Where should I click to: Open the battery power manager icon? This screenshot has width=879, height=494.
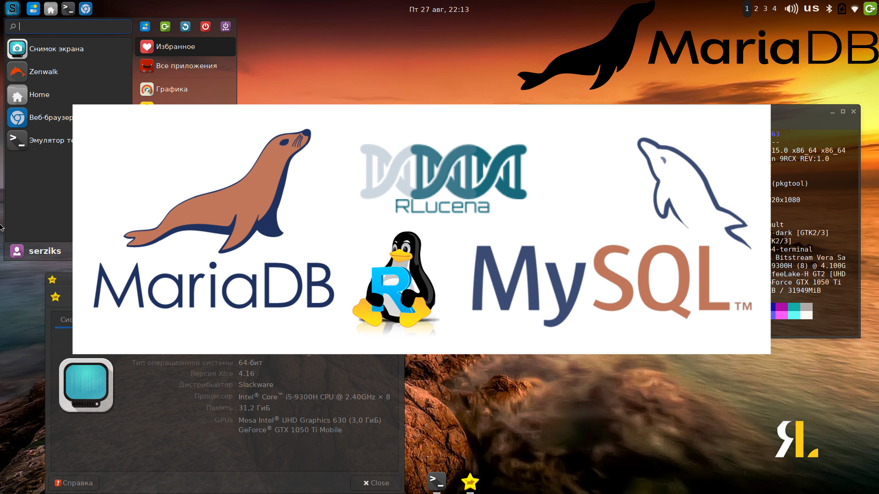point(841,9)
